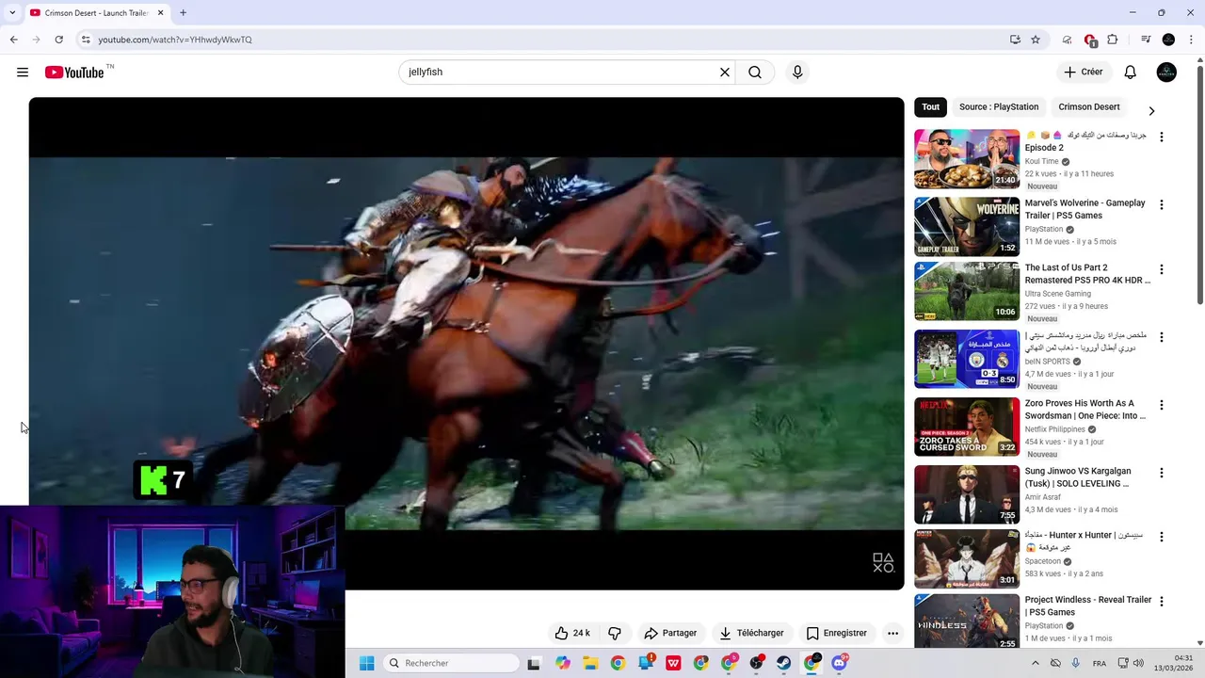The width and height of the screenshot is (1205, 678).
Task: Open options for The Last of Us Part 2 video
Action: (x=1161, y=269)
